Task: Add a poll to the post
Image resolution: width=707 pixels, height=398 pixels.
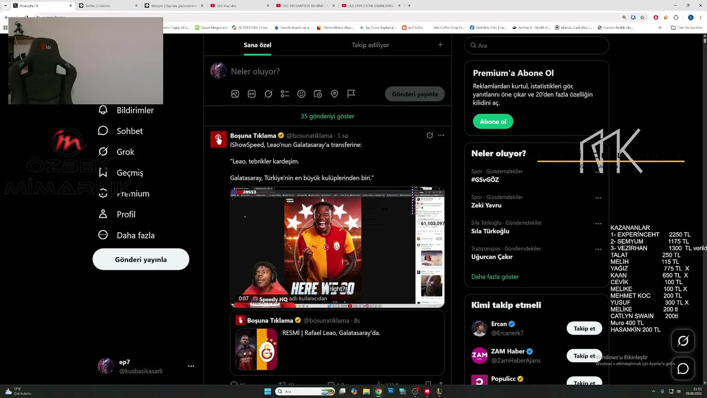Action: pos(285,94)
